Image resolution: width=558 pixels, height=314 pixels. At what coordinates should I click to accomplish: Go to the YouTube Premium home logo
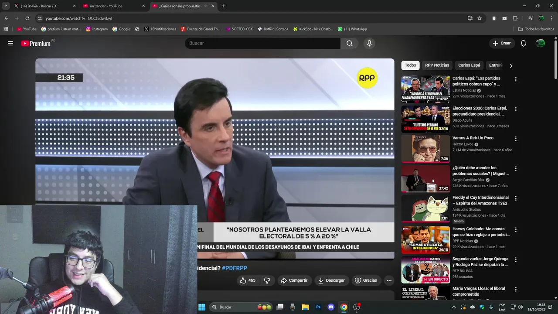point(36,43)
